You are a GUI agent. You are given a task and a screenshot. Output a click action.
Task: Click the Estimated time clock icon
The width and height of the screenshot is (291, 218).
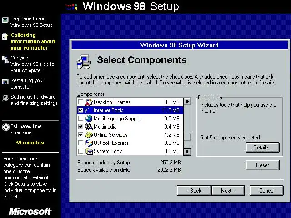5,127
